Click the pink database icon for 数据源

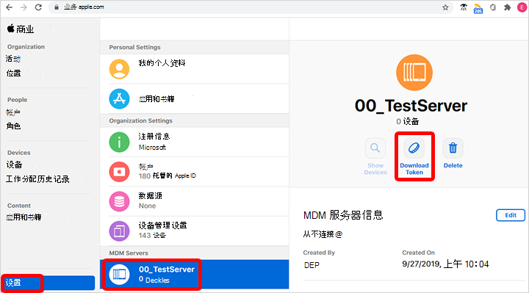119,202
